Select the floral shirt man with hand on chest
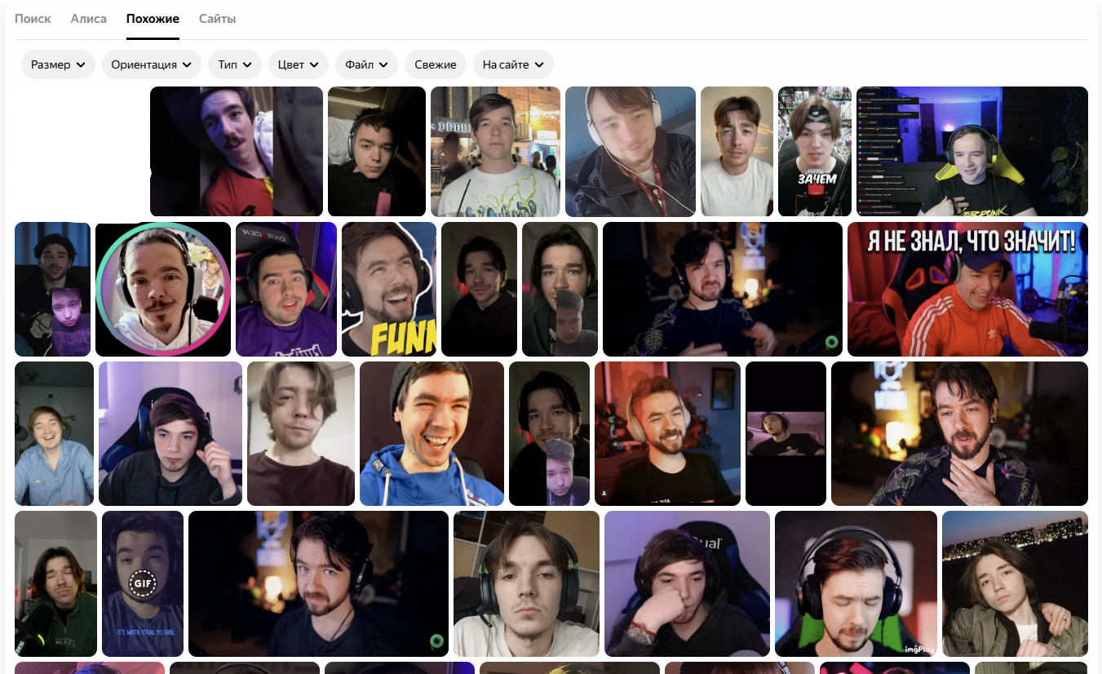 click(x=959, y=433)
